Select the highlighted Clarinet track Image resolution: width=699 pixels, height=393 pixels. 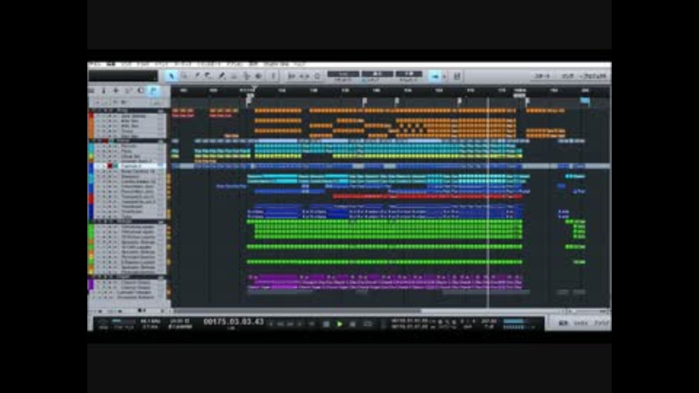pos(130,166)
